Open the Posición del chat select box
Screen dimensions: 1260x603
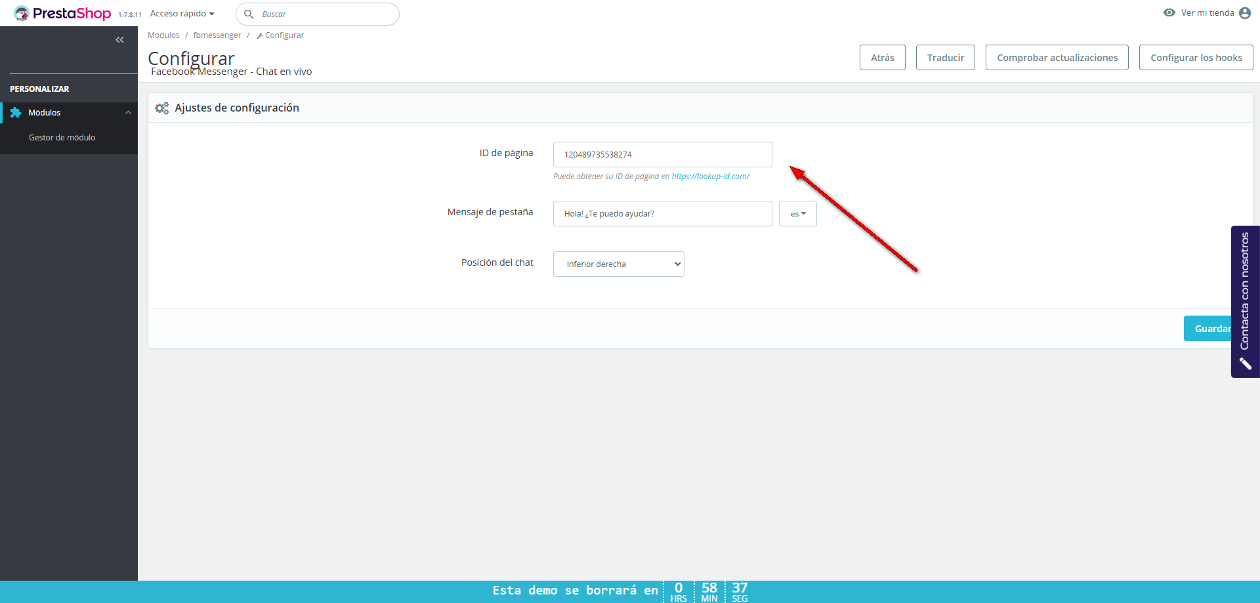pos(619,264)
